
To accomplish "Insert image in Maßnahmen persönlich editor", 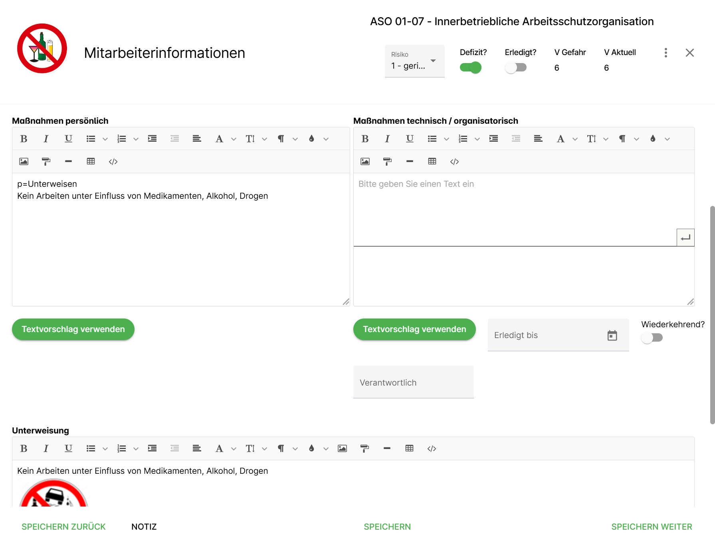I will [x=24, y=162].
